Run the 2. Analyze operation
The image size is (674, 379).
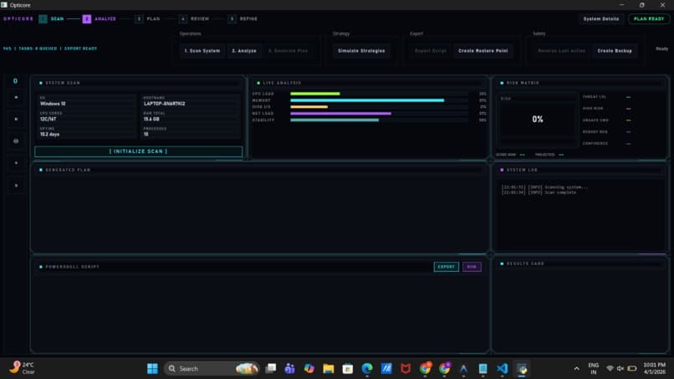pyautogui.click(x=243, y=51)
